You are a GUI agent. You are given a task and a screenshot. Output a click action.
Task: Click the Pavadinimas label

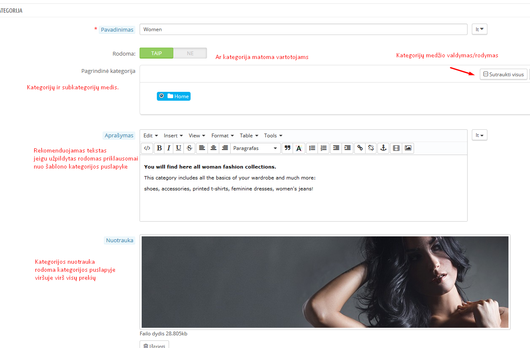tap(117, 29)
